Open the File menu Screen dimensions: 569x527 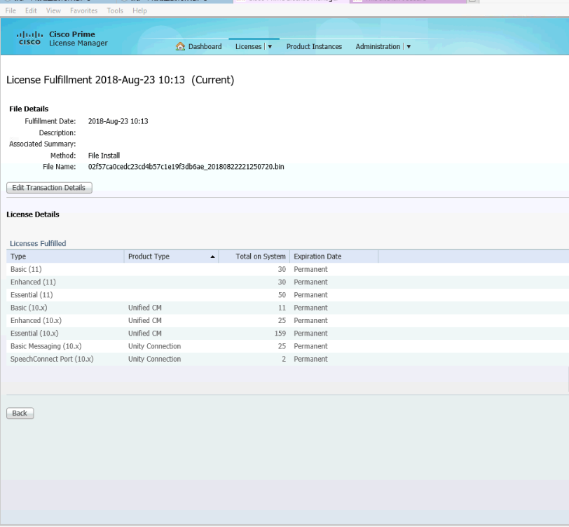point(11,11)
